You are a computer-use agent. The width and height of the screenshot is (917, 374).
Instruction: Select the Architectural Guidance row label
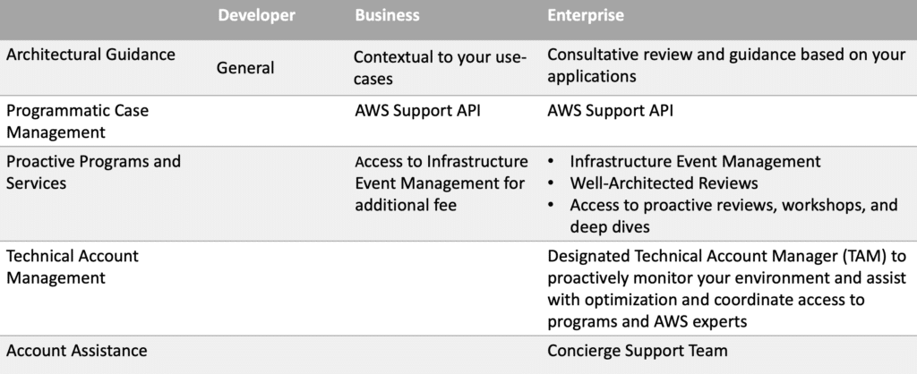90,55
